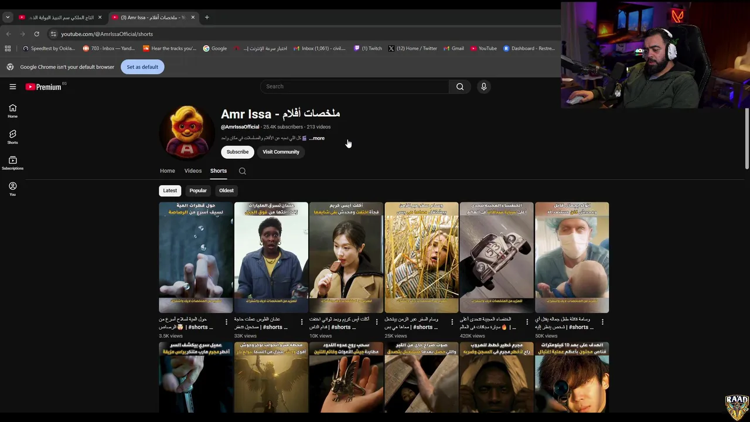Open Shorts in the YouTube sidebar
Screen dimensions: 750x422
(x=12, y=137)
